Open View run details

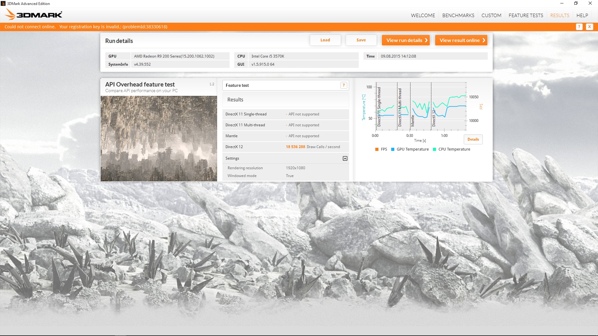(406, 40)
